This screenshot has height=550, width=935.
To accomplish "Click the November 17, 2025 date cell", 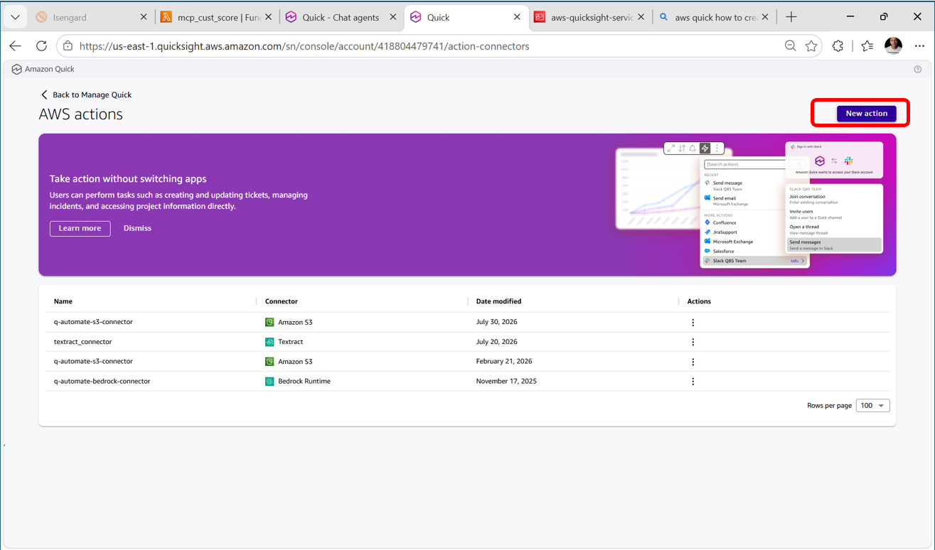I will [x=506, y=382].
